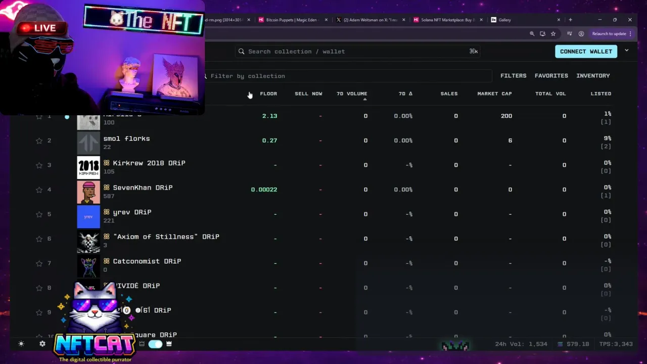Switch to the Gallery tab
The image size is (647, 364).
526,20
